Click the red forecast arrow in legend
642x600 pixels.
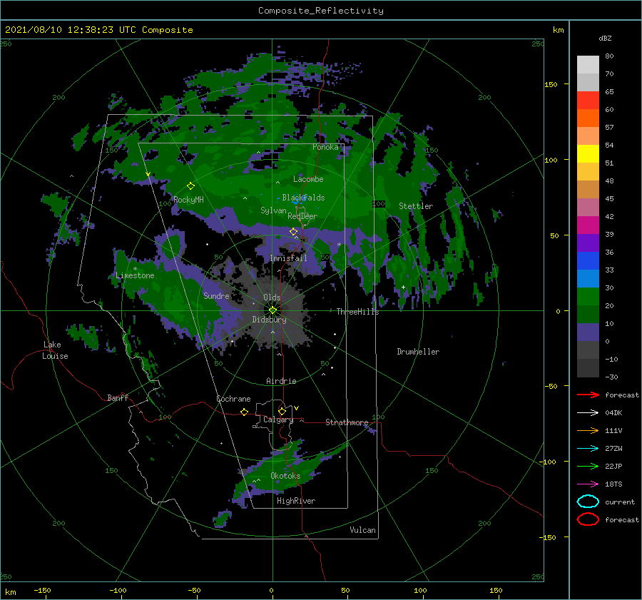click(x=588, y=395)
